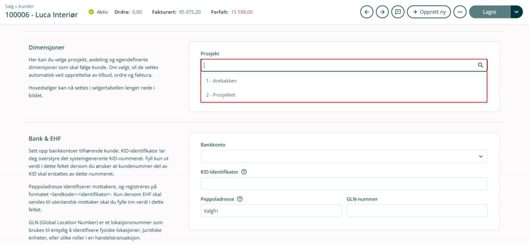
Task: Open the Bankkonto dropdown
Action: [x=344, y=156]
